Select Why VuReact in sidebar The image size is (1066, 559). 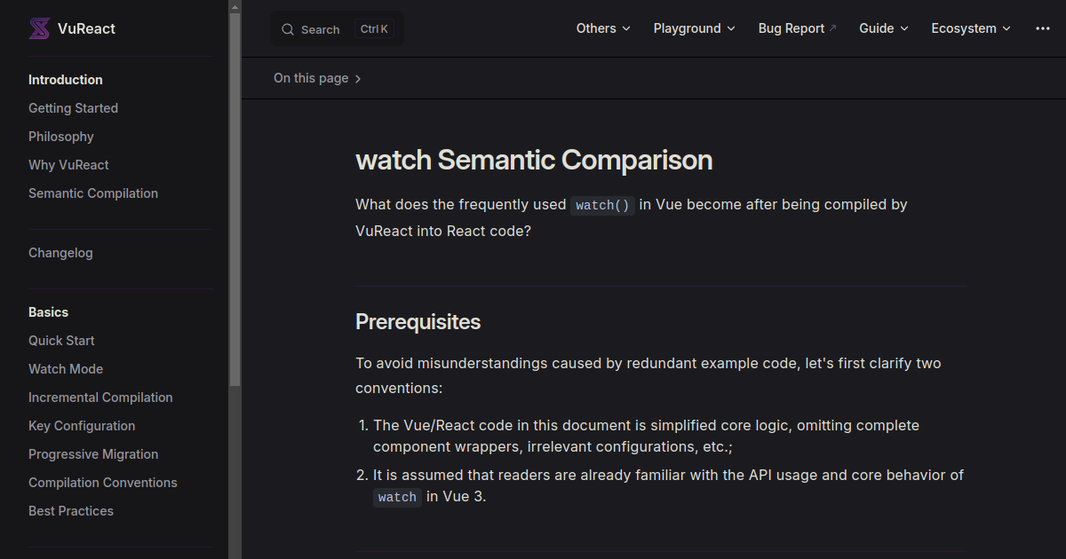click(68, 165)
